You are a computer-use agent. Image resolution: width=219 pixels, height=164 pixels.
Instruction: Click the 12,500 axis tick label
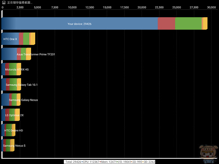click(90, 7)
